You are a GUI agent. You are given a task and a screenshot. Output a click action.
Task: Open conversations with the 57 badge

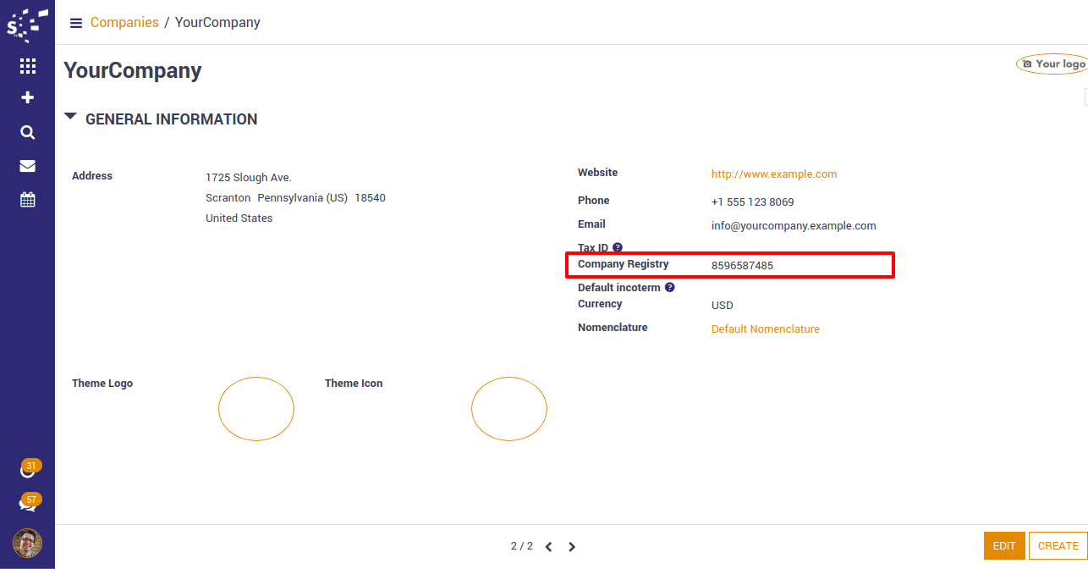click(28, 503)
